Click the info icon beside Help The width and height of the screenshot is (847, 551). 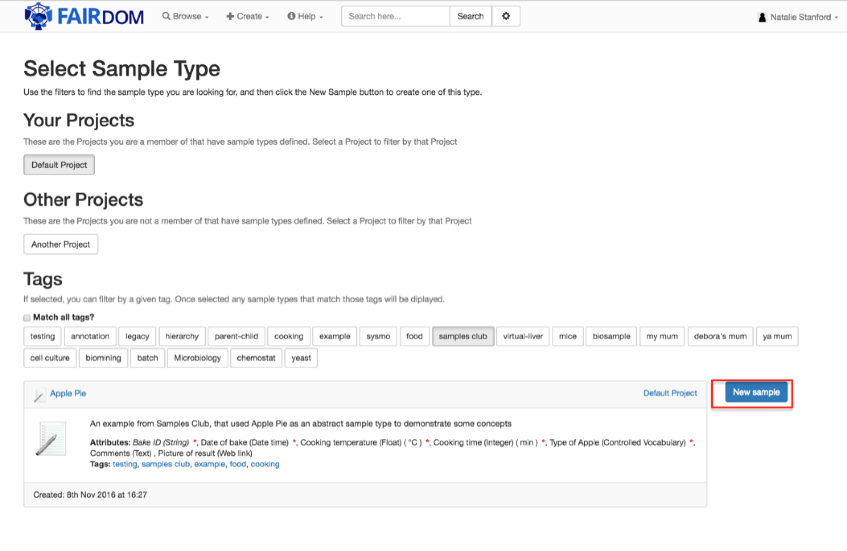click(x=291, y=16)
